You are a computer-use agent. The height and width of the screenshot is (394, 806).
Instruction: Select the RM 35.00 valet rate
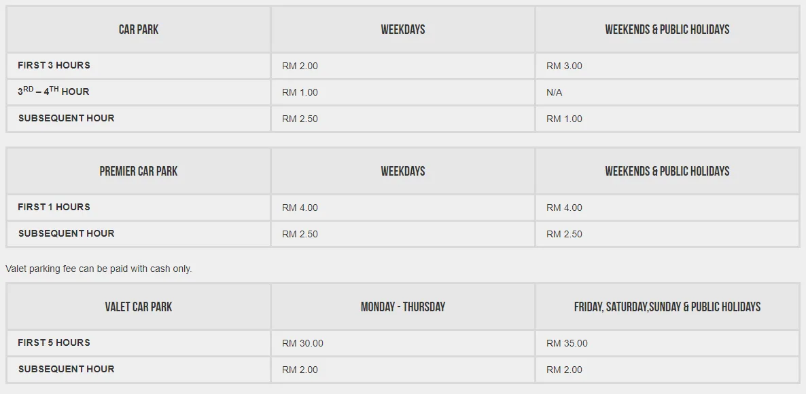pos(567,343)
